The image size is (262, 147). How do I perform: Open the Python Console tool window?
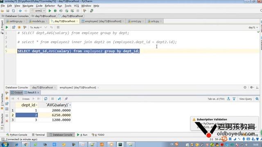point(17,135)
